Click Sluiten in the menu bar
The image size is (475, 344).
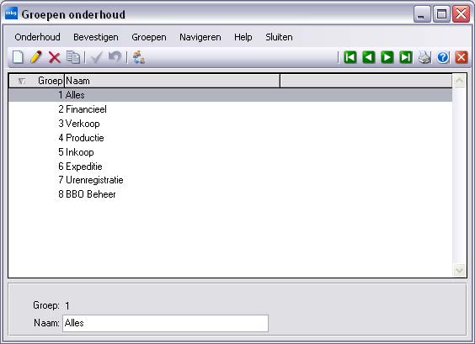279,37
